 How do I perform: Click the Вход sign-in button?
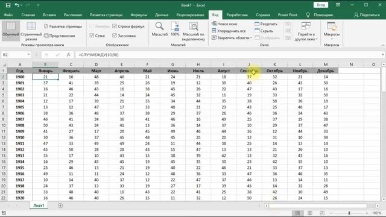[320, 5]
